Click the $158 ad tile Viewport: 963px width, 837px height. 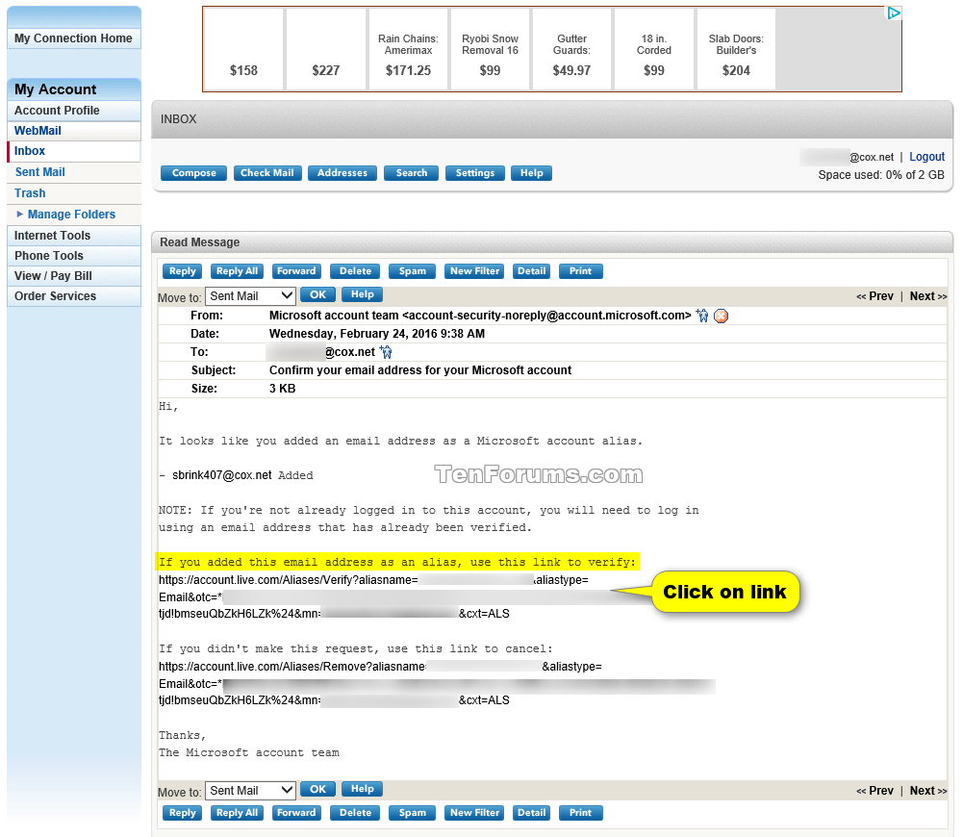(x=243, y=49)
